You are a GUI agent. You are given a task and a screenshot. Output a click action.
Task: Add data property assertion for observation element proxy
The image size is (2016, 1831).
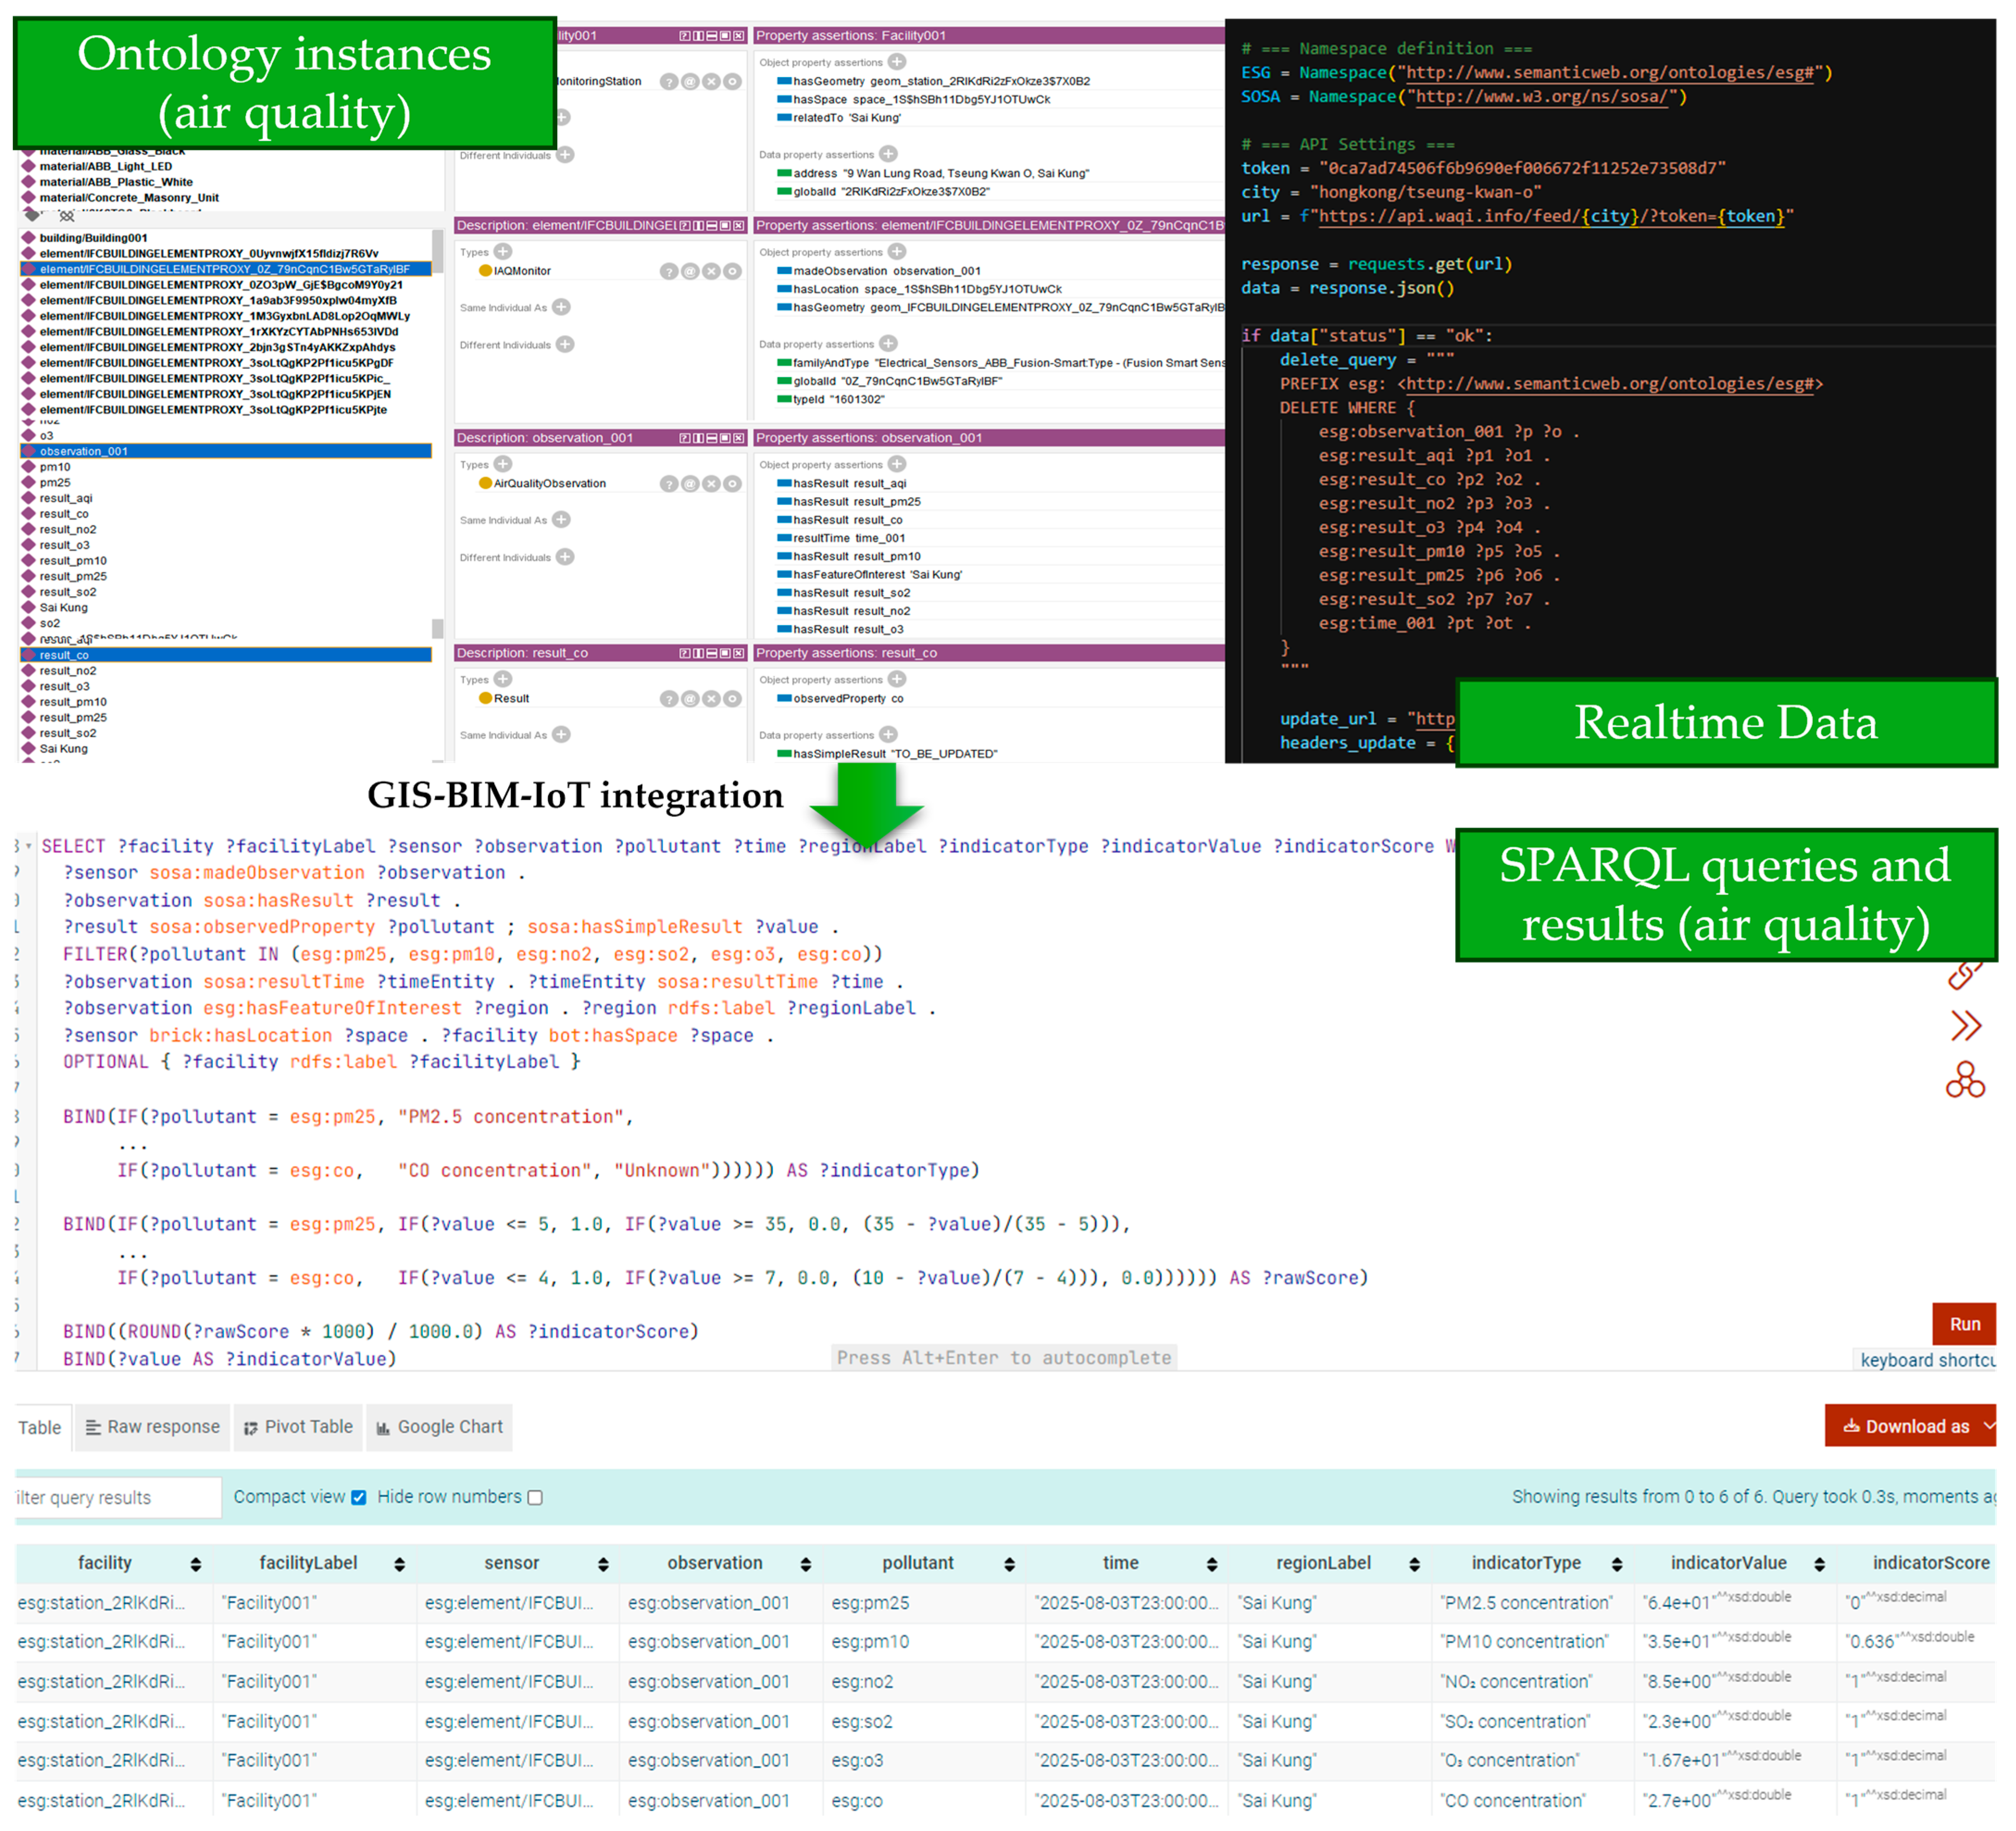point(888,343)
